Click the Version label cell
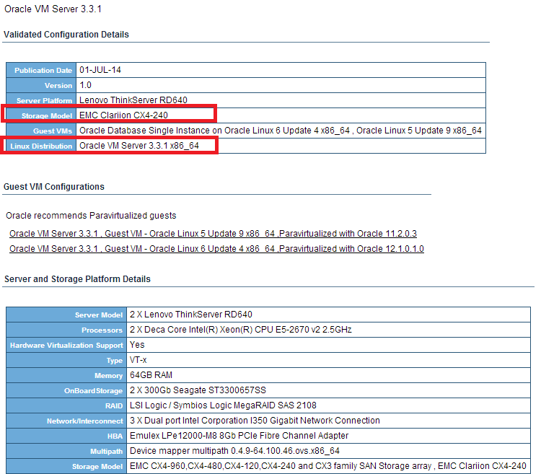Image resolution: width=541 pixels, height=474 pixels. tap(41, 85)
